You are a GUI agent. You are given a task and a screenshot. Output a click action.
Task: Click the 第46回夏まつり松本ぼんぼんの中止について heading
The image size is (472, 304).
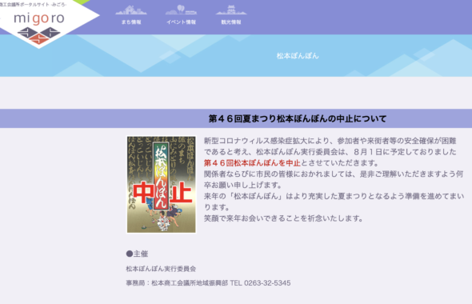298,118
